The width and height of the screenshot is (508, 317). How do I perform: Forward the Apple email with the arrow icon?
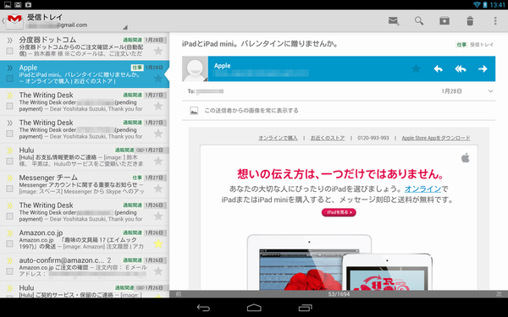(483, 68)
